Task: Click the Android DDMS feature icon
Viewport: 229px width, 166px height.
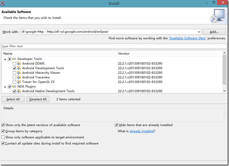Action: (x=19, y=63)
